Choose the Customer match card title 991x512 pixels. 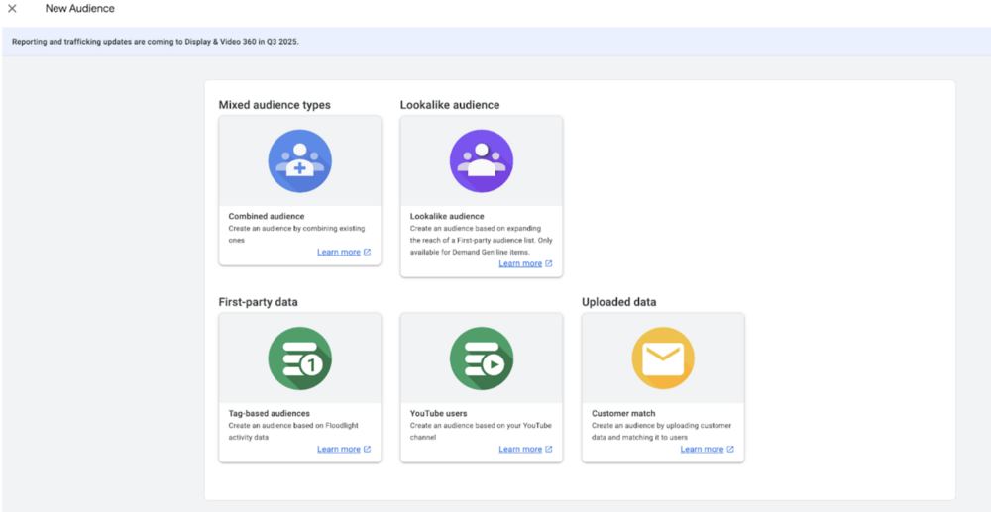point(625,414)
